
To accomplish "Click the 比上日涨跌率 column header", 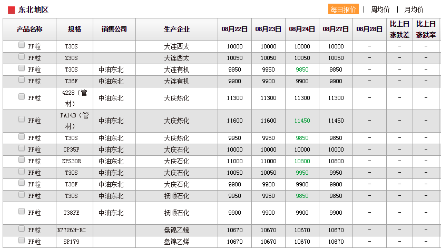I will point(426,29).
